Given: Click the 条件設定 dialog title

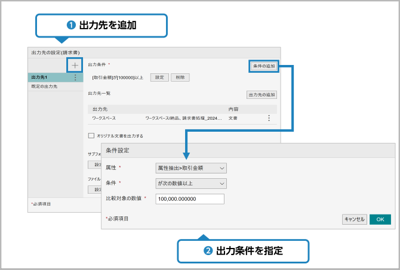Looking at the screenshot, I should [x=118, y=150].
